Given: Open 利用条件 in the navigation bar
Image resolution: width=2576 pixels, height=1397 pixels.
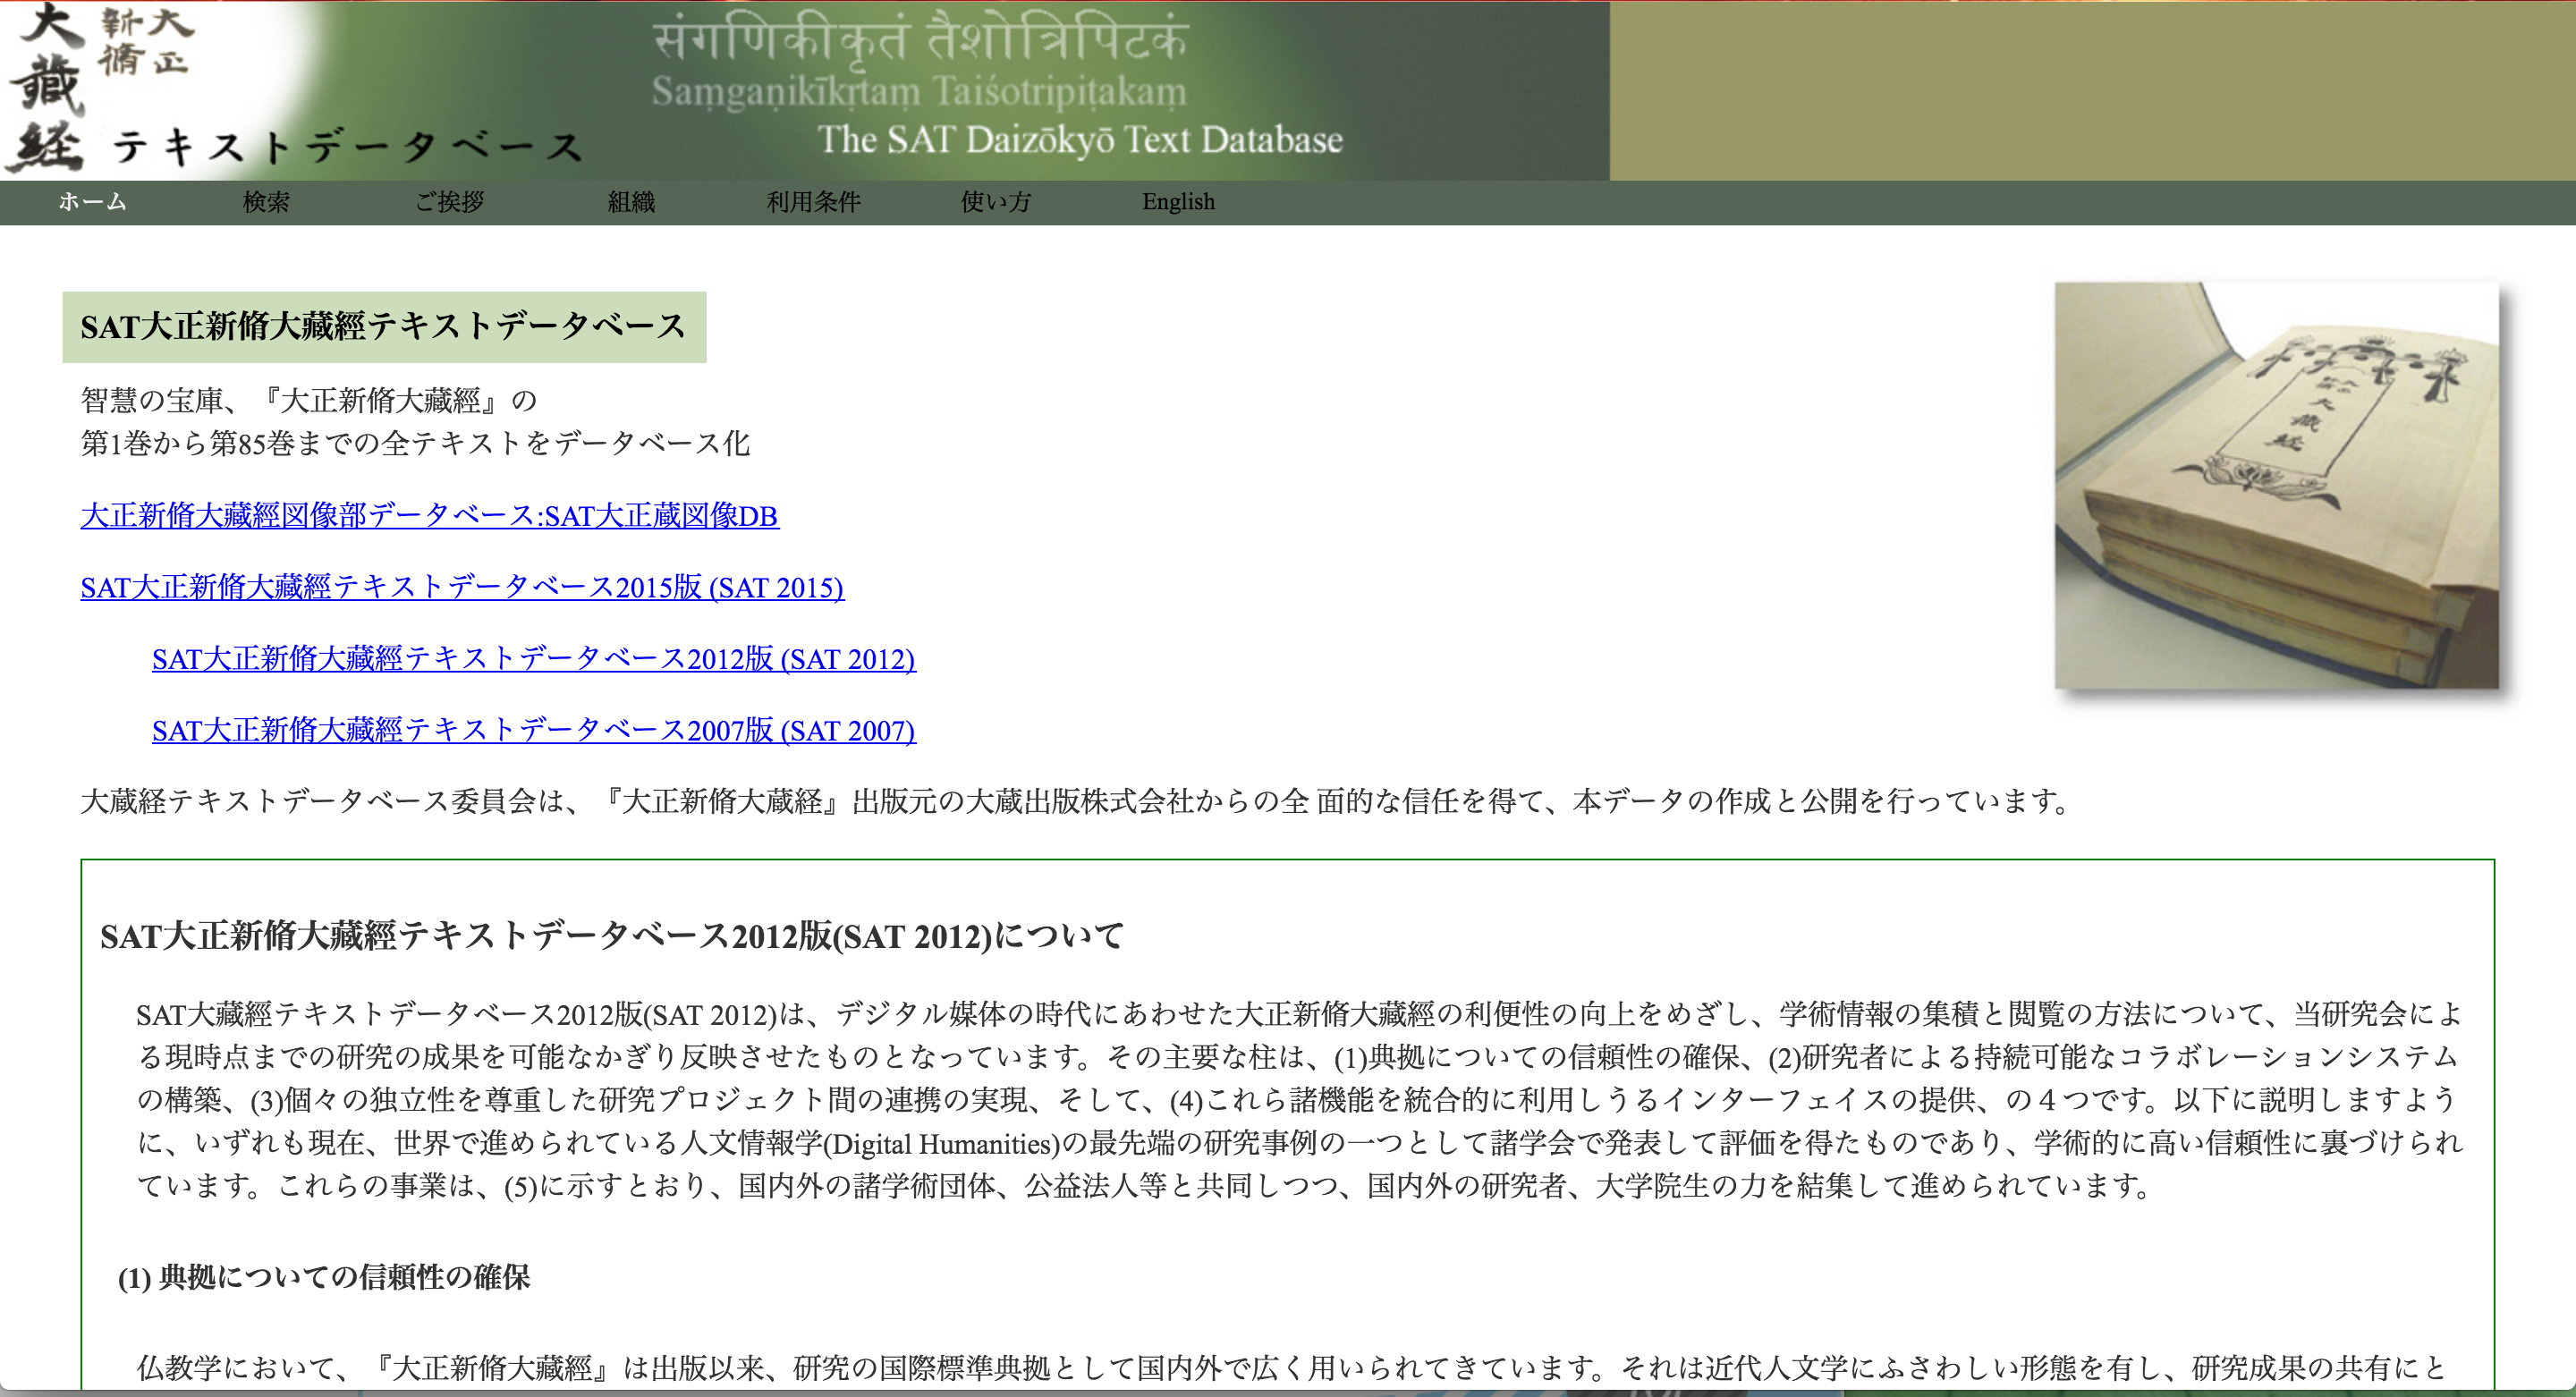Looking at the screenshot, I should click(x=813, y=202).
